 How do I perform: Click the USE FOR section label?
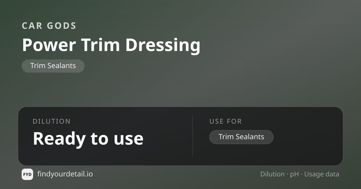coord(226,121)
